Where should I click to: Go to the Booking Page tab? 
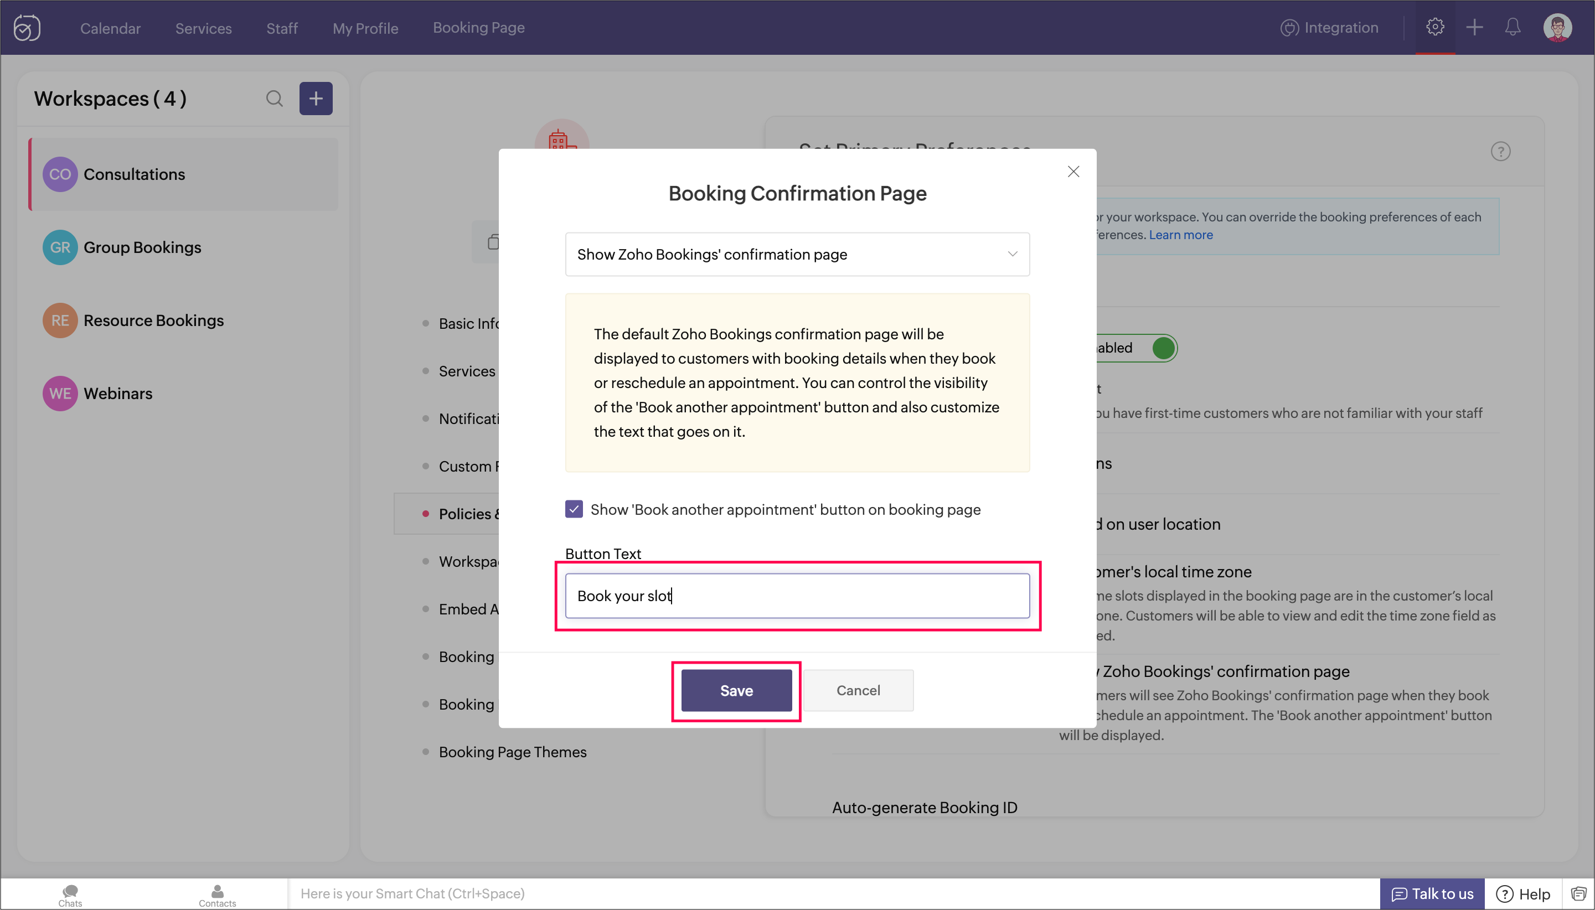pos(479,28)
